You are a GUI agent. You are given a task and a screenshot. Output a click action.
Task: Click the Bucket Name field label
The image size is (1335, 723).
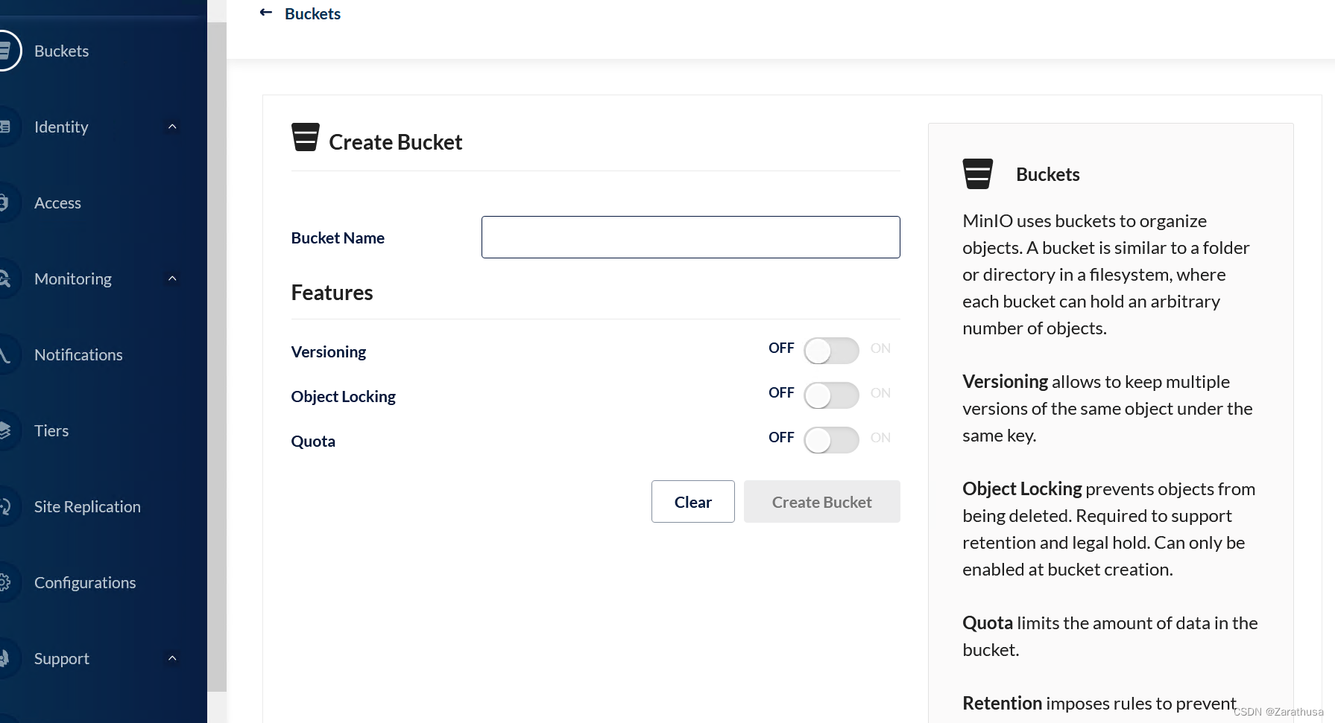pos(338,238)
